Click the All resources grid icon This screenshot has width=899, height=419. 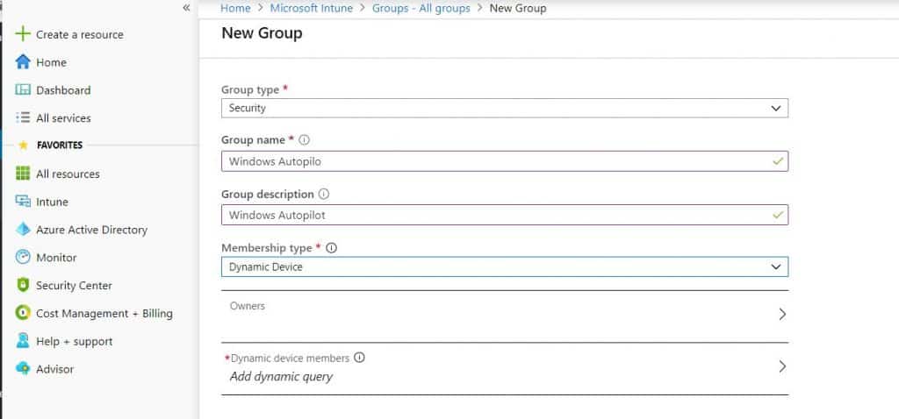coord(22,174)
